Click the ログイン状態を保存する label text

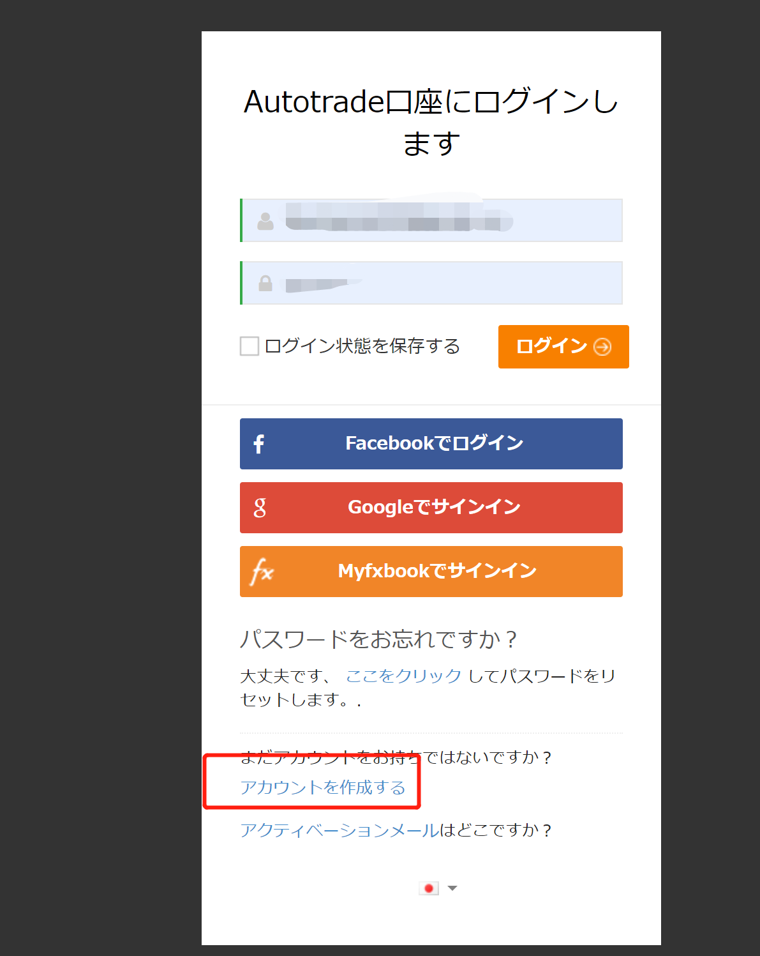pyautogui.click(x=362, y=346)
